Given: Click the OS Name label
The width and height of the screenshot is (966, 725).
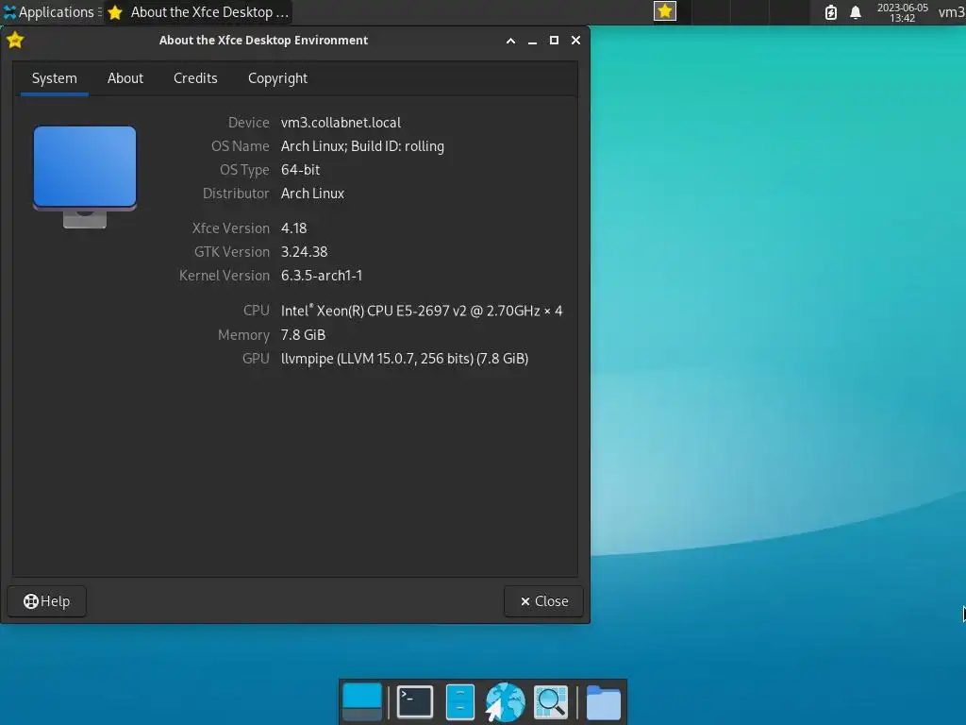Looking at the screenshot, I should pyautogui.click(x=241, y=146).
